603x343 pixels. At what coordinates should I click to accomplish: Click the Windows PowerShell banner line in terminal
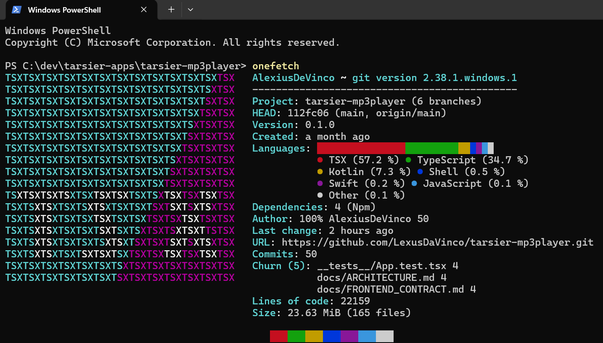click(x=58, y=31)
